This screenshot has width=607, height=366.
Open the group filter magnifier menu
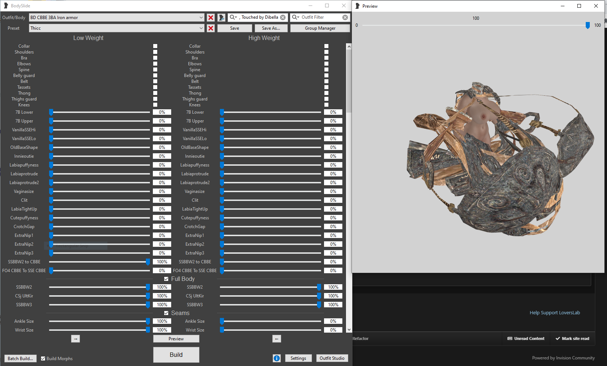pyautogui.click(x=233, y=17)
